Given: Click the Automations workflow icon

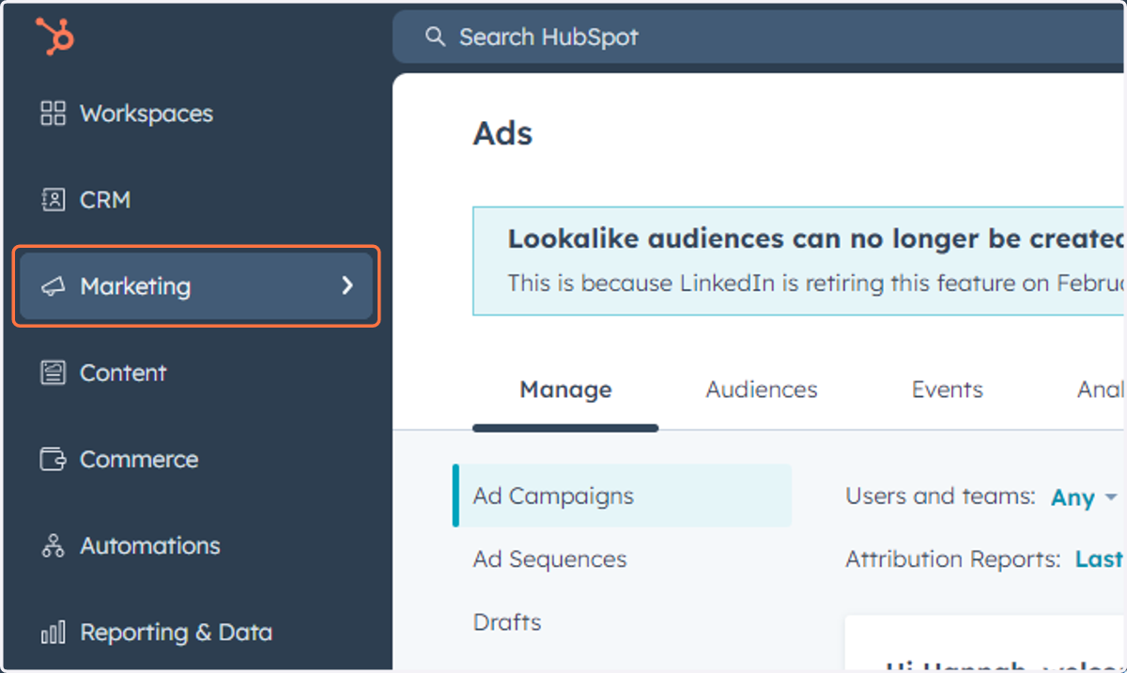Looking at the screenshot, I should click(54, 545).
